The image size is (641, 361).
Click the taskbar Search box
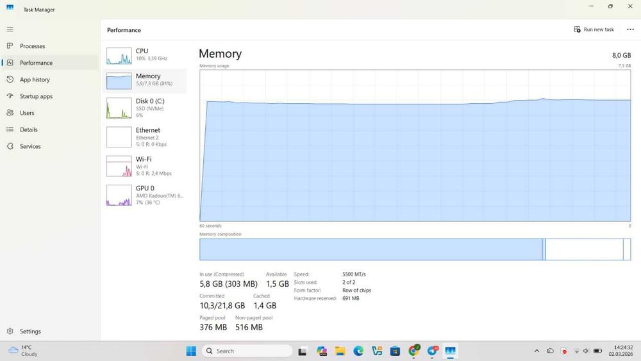pyautogui.click(x=247, y=351)
